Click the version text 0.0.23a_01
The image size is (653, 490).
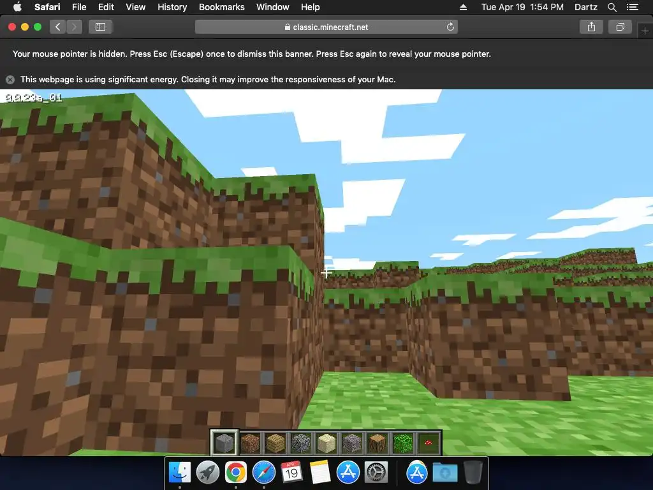(x=34, y=98)
